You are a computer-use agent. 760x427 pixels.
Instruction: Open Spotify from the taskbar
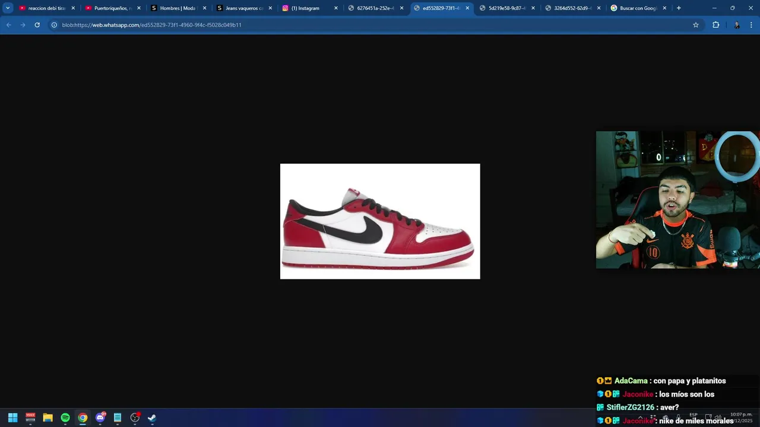click(x=65, y=418)
